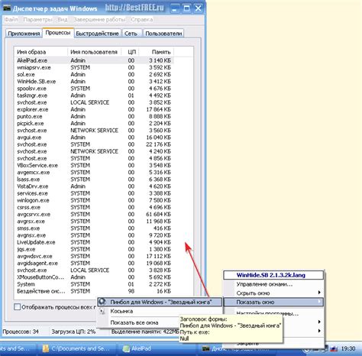This screenshot has height=356, width=362.
Task: Select 'Показать окно' in the context menu
Action: 273,302
